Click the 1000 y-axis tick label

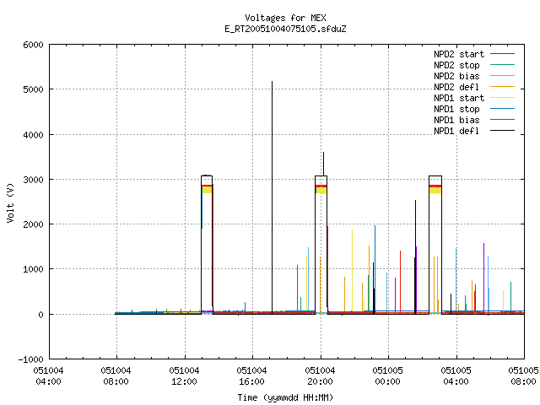(34, 269)
